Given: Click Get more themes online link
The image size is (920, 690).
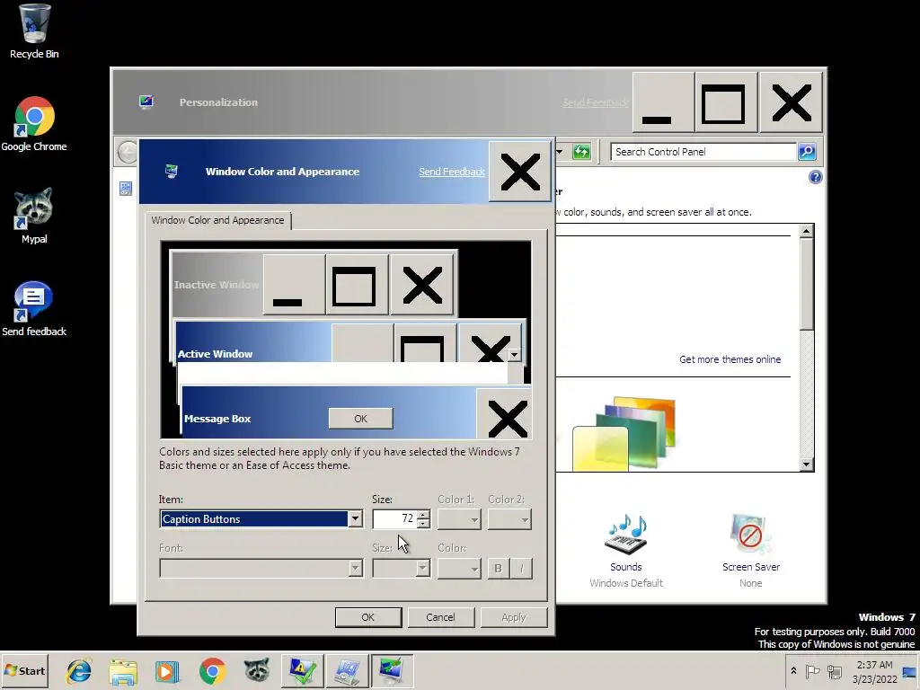Looking at the screenshot, I should click(730, 359).
